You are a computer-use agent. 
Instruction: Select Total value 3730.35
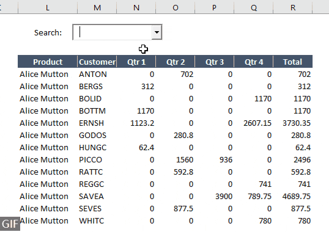(x=297, y=123)
